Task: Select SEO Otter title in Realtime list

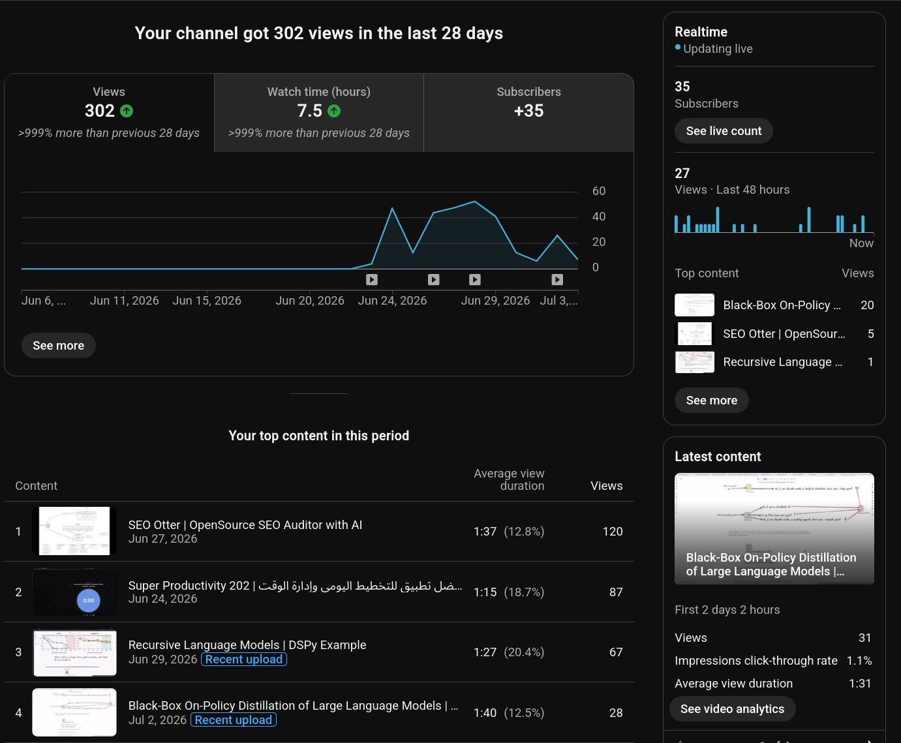Action: coord(784,334)
